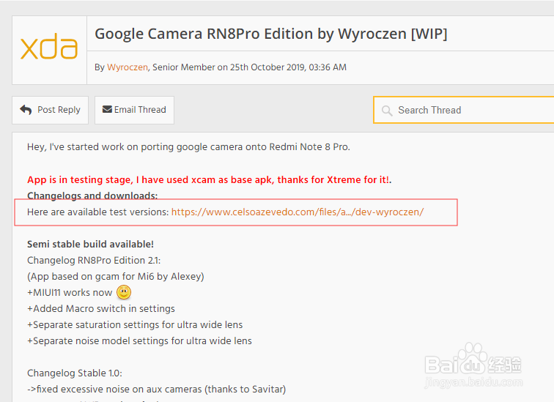The width and height of the screenshot is (554, 402).
Task: Click the Post Reply arrow icon
Action: (x=26, y=110)
